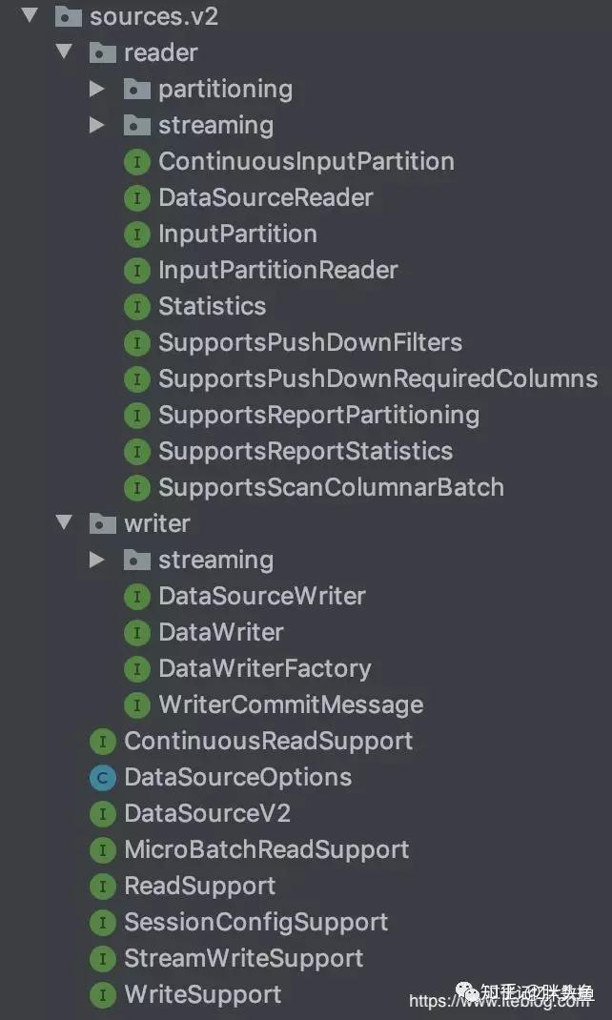Click the class icon beside DataSourceOptions
Image resolution: width=612 pixels, height=1020 pixels.
(102, 777)
